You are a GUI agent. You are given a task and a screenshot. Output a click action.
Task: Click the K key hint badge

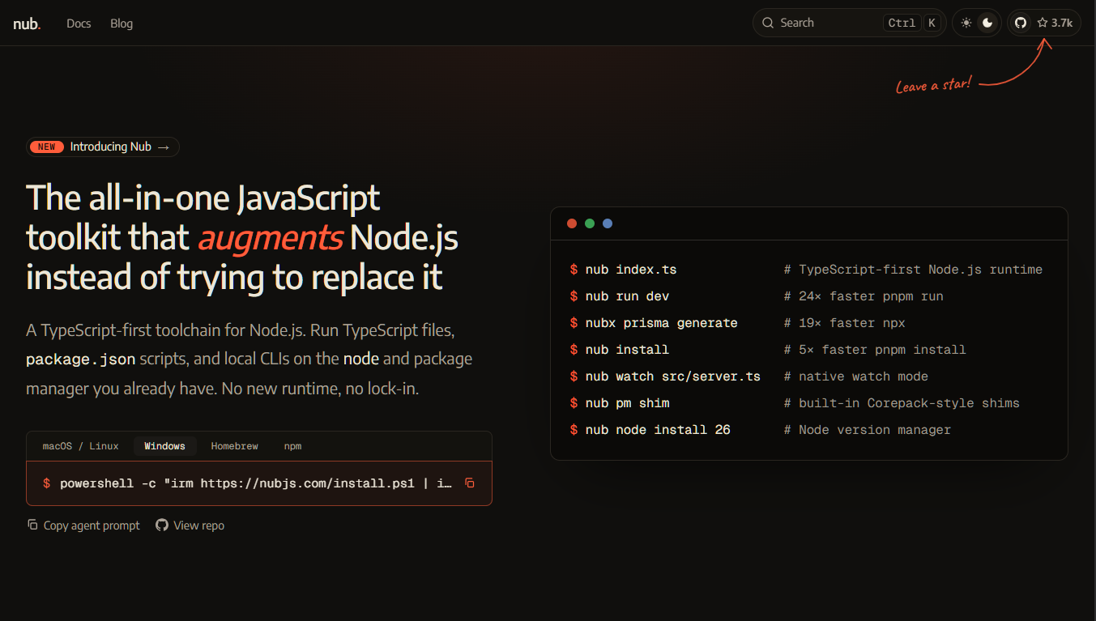pyautogui.click(x=932, y=23)
